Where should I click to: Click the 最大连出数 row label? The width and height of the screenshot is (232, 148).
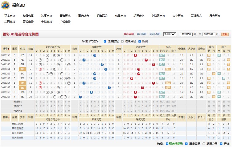click(x=18, y=138)
